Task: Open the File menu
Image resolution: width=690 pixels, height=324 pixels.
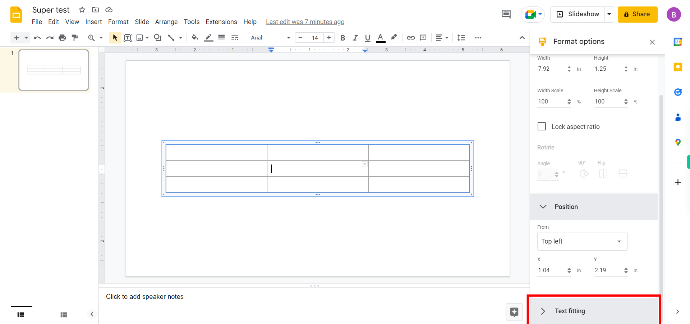Action: point(37,22)
